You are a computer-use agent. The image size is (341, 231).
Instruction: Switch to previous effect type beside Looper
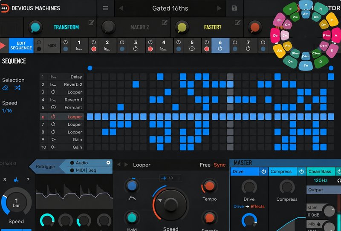pyautogui.click(x=119, y=165)
